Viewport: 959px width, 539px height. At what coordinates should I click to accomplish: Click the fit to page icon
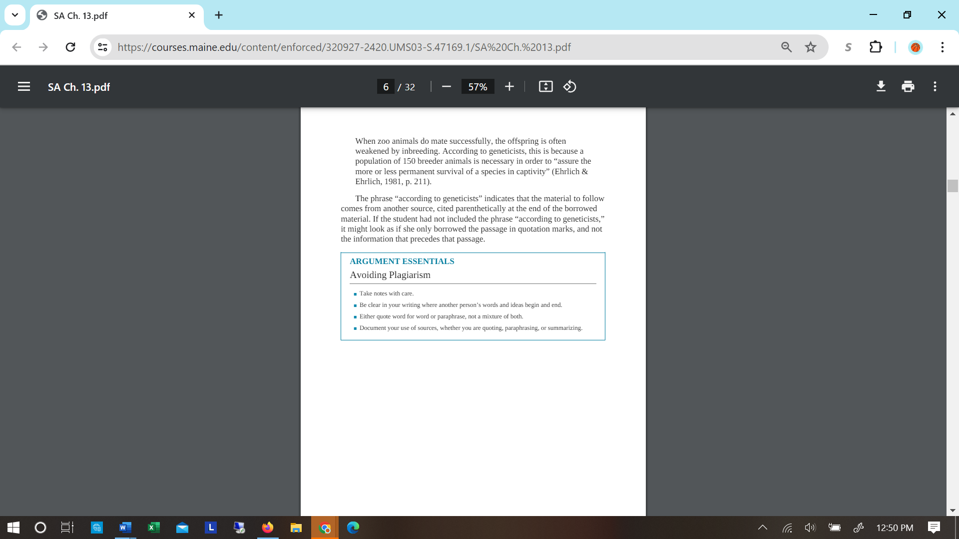pyautogui.click(x=545, y=87)
